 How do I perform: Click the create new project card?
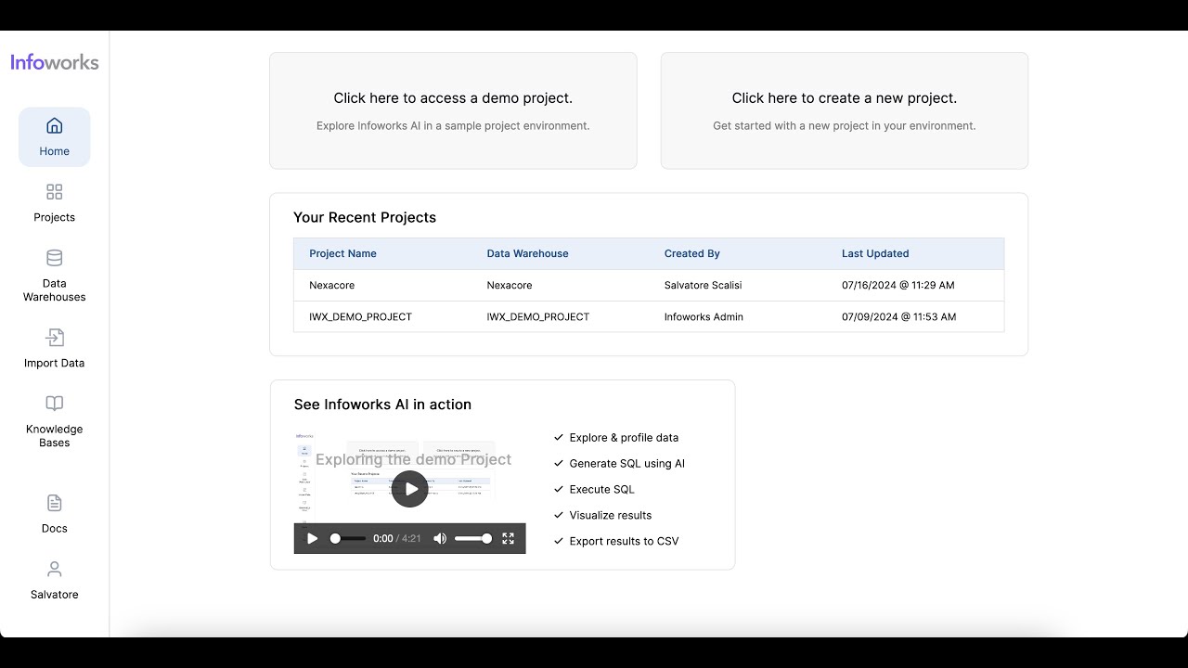pyautogui.click(x=845, y=110)
